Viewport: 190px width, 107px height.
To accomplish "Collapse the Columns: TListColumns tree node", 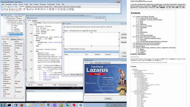I will (8, 24).
